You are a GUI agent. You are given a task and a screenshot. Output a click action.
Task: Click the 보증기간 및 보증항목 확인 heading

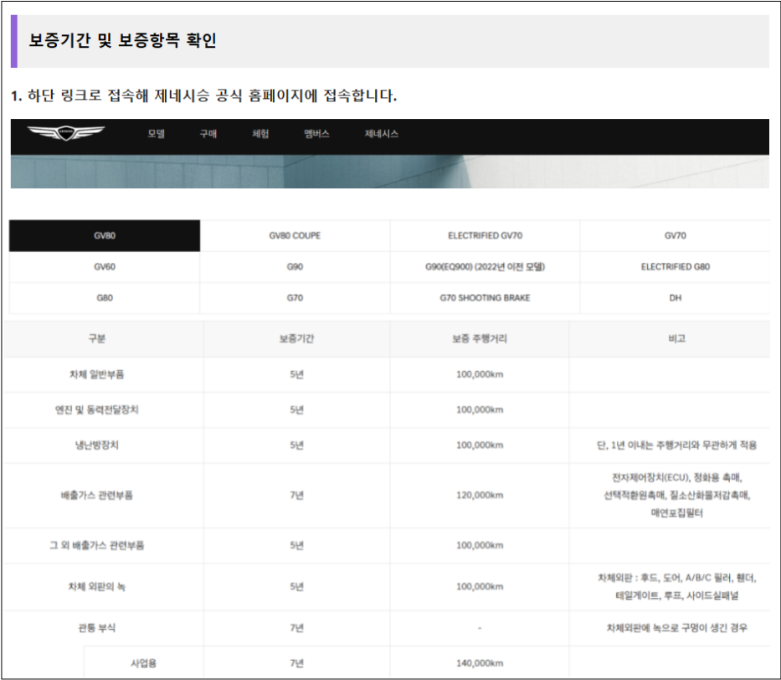pos(122,40)
